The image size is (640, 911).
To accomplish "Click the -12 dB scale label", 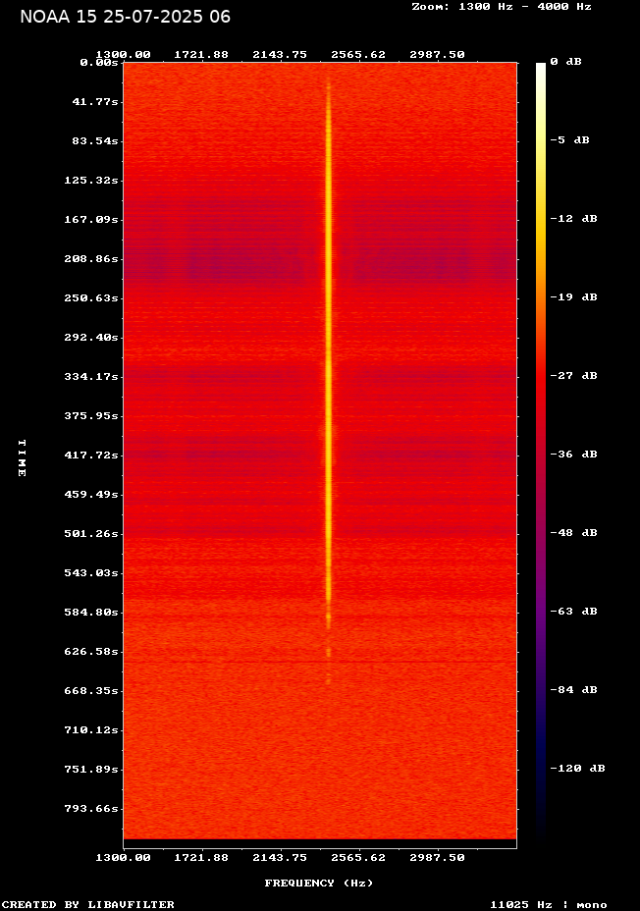I will point(574,219).
